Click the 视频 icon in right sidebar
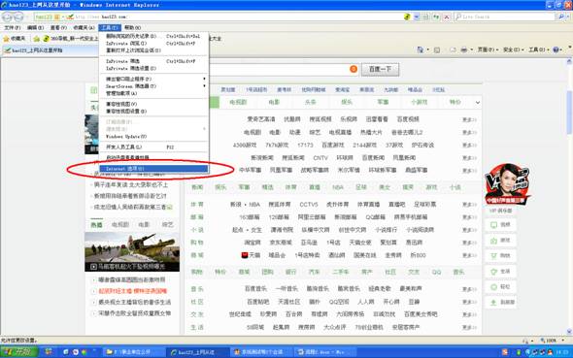Viewport: 573px width, 358px height. tap(493, 224)
